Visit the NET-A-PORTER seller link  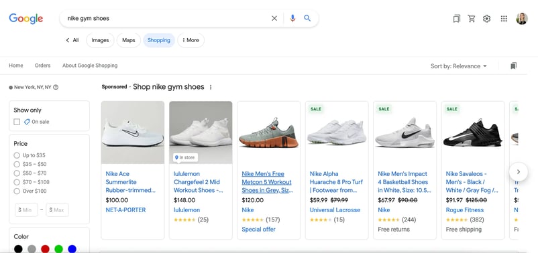click(x=125, y=210)
